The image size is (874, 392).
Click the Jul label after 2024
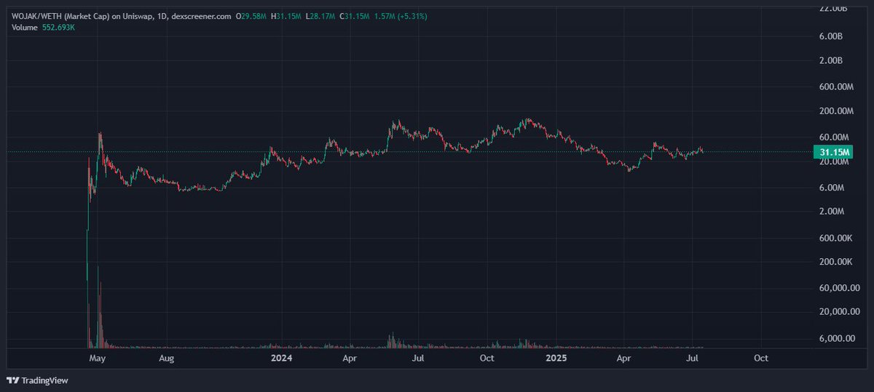pyautogui.click(x=418, y=359)
